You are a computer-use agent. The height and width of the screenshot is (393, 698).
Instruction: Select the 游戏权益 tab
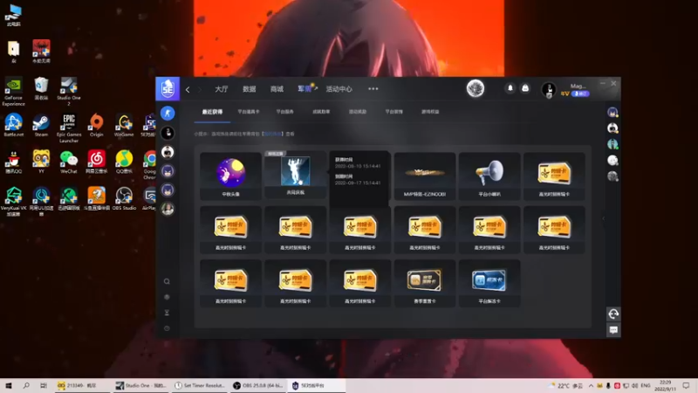[x=430, y=112]
